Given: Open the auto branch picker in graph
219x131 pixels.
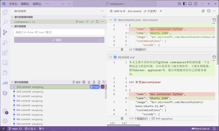Looking at the screenshot, I should tap(77, 82).
